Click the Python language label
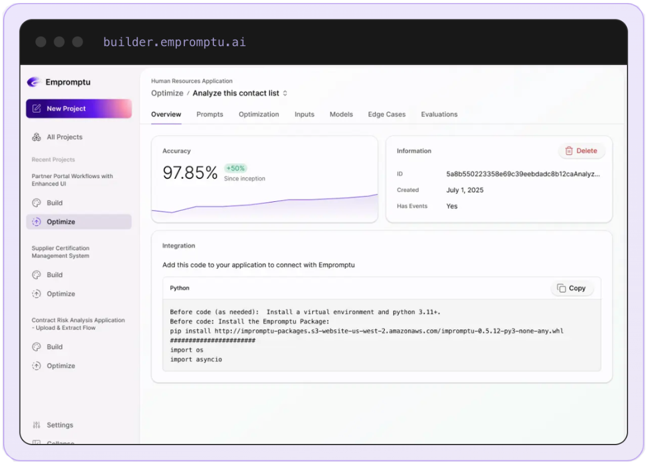Screen dimensions: 647x464 [x=179, y=288]
